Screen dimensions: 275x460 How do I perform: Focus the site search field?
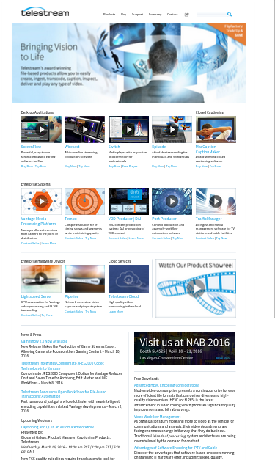click(x=212, y=14)
